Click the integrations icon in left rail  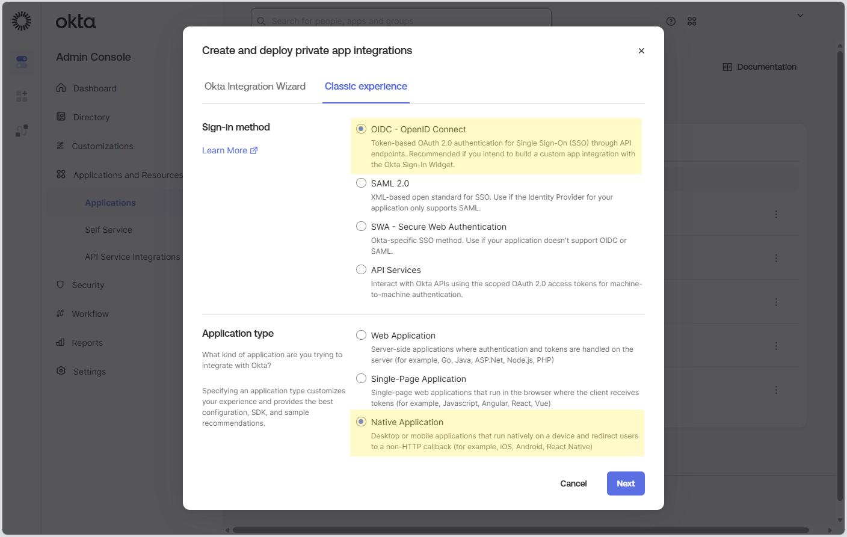[22, 130]
